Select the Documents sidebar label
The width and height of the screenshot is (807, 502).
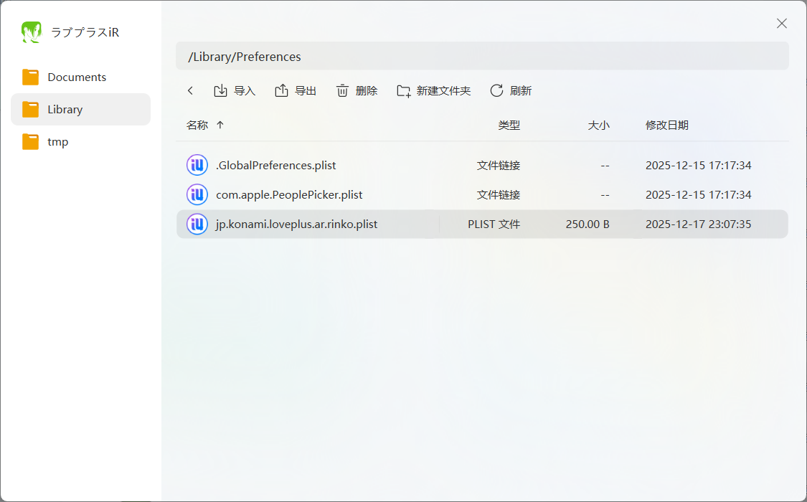point(77,77)
